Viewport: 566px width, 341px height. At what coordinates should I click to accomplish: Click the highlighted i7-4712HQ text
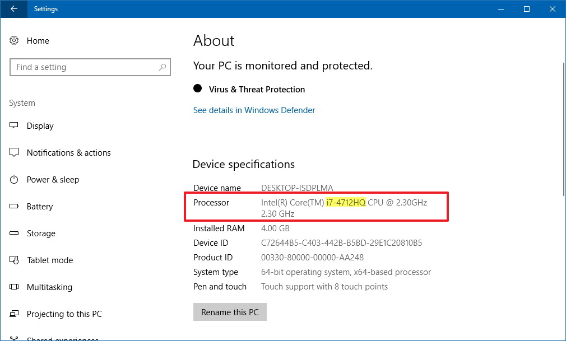[346, 203]
